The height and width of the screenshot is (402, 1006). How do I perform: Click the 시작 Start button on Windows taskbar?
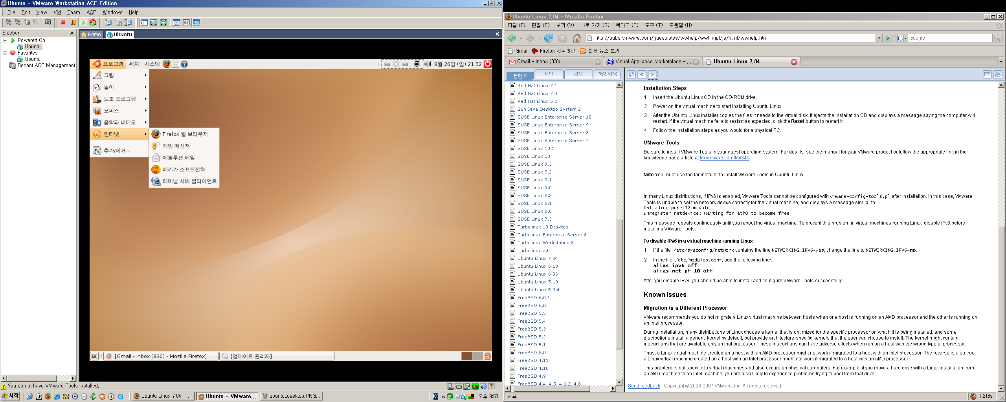(x=10, y=396)
